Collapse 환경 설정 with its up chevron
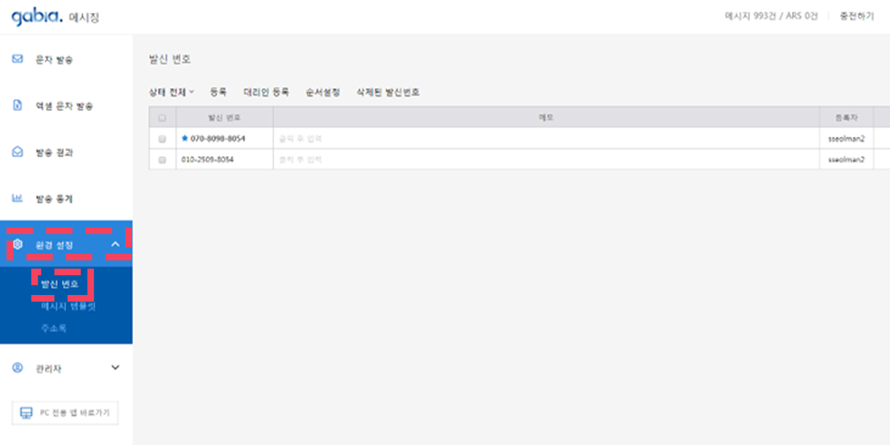 tap(115, 244)
